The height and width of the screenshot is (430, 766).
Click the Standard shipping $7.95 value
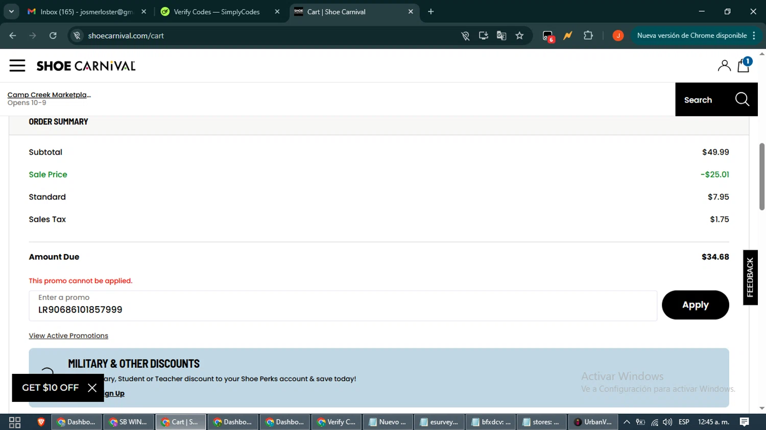point(718,197)
